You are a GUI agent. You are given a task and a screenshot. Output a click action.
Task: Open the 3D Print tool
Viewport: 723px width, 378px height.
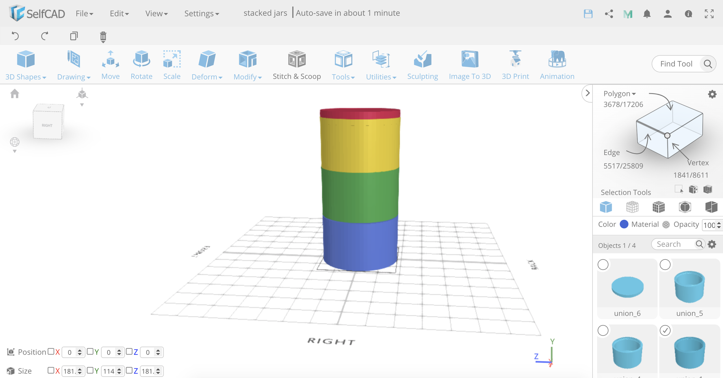515,65
